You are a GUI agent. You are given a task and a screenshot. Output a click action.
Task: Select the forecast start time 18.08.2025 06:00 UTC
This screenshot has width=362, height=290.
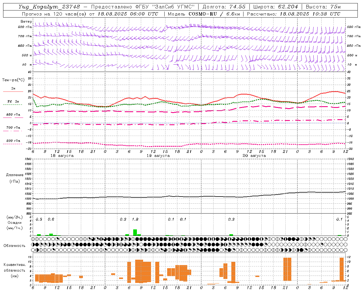(x=128, y=14)
